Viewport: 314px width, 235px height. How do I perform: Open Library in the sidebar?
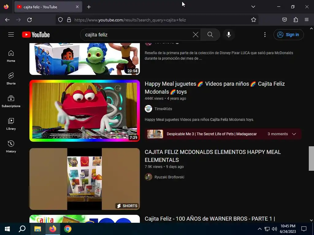(11, 124)
